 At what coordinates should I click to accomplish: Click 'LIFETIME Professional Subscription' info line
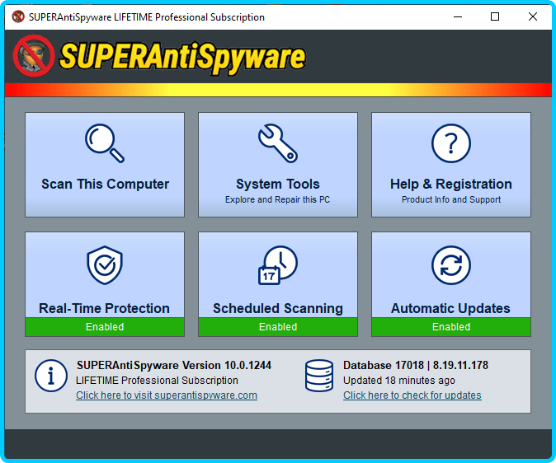coord(157,381)
